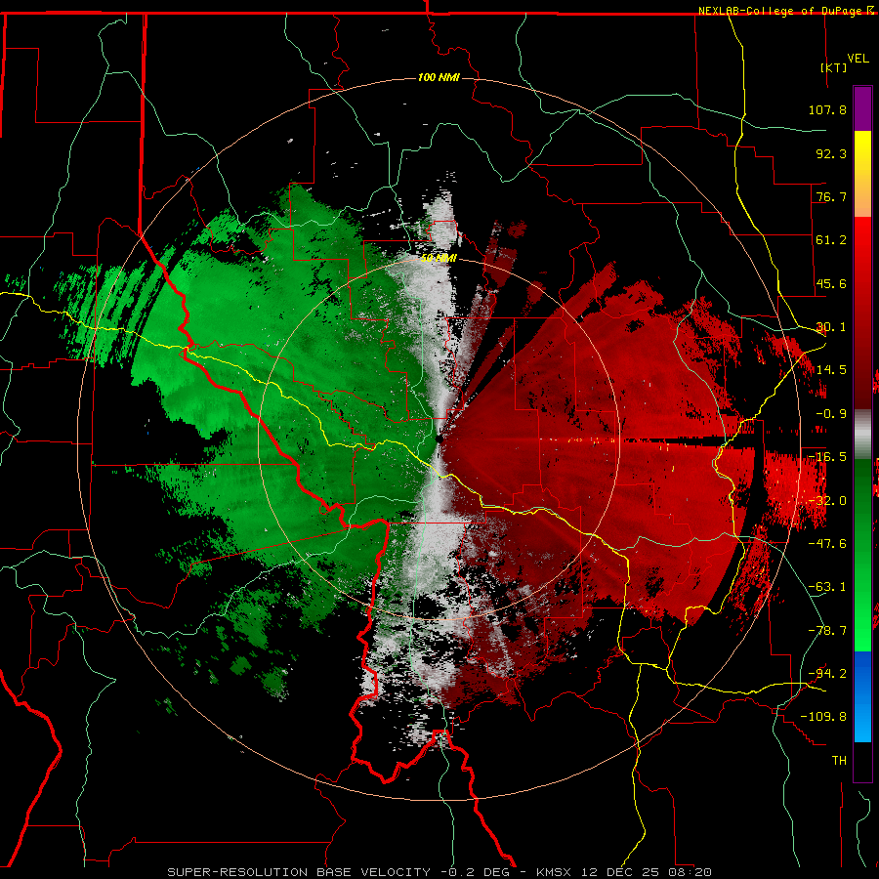Pick the gray near-zero segment of color bar

[x=862, y=434]
